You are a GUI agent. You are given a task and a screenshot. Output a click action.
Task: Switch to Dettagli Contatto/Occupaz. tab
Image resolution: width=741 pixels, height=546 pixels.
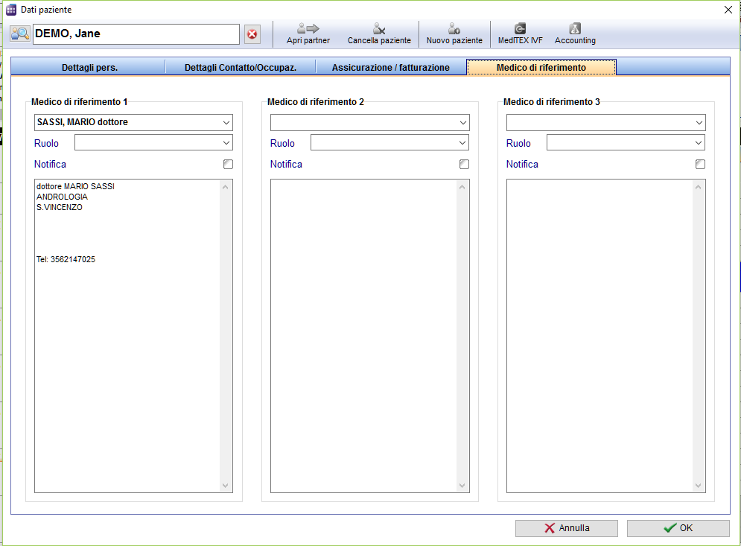[241, 67]
